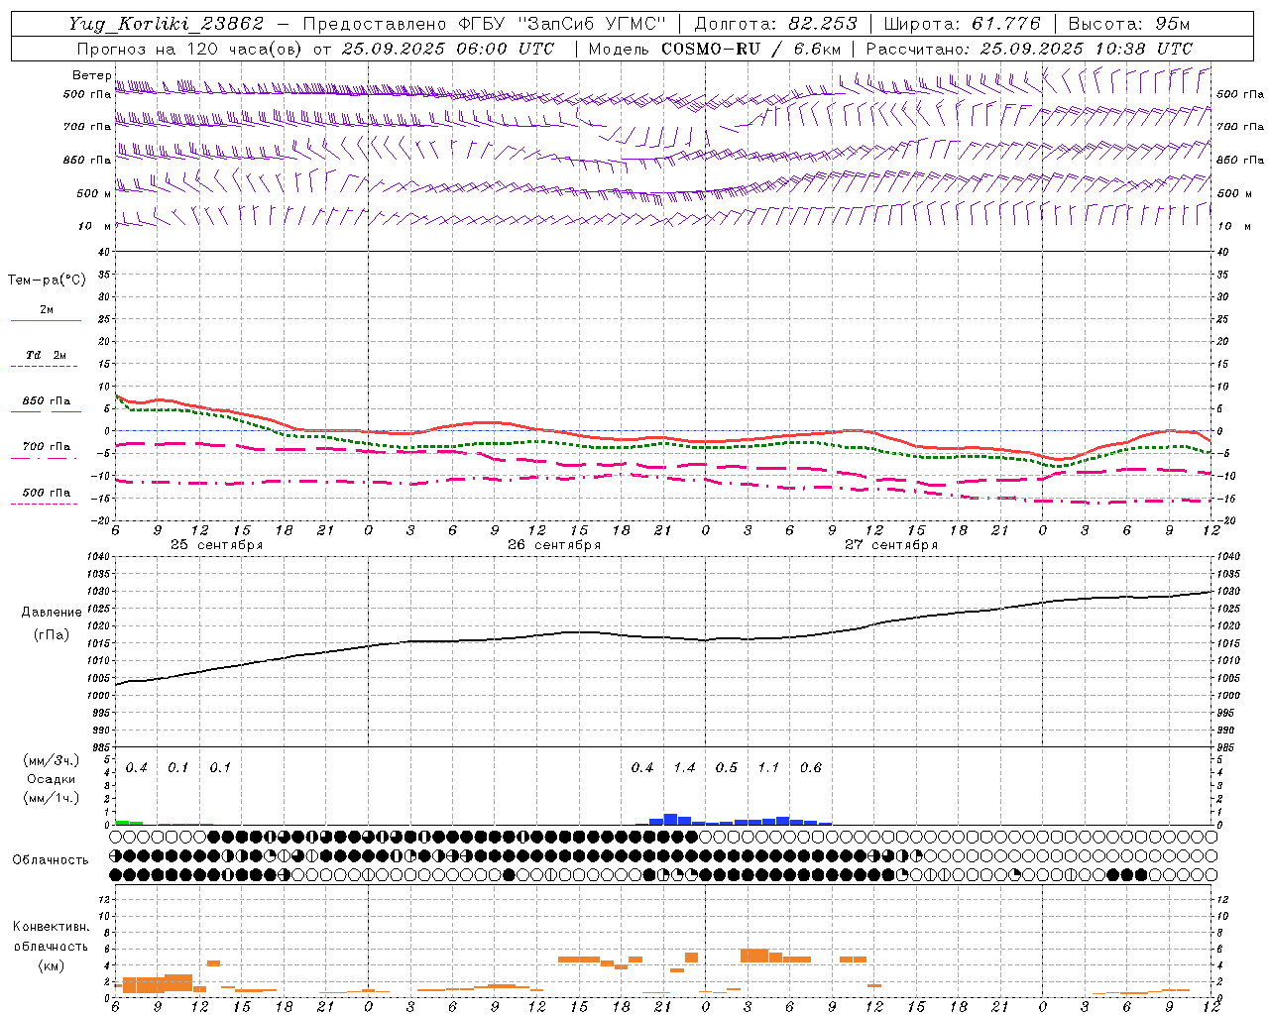The width and height of the screenshot is (1269, 1015).
Task: Select the model name 'COSMO-RU / 6.6км'
Action: pyautogui.click(x=751, y=49)
